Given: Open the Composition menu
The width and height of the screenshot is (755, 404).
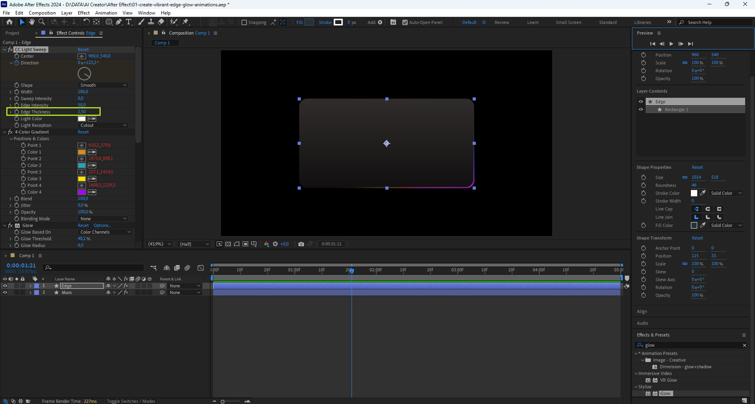Looking at the screenshot, I should tap(42, 13).
